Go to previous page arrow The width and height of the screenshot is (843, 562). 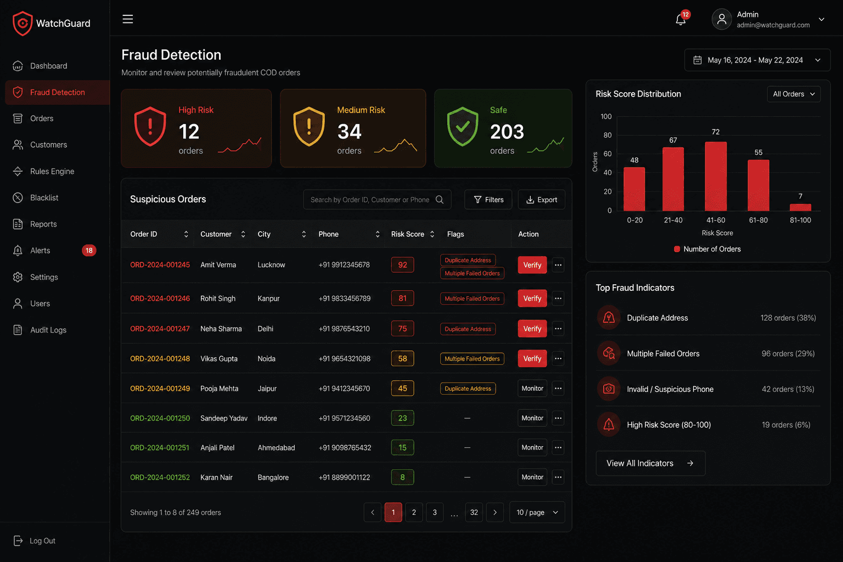pyautogui.click(x=373, y=512)
